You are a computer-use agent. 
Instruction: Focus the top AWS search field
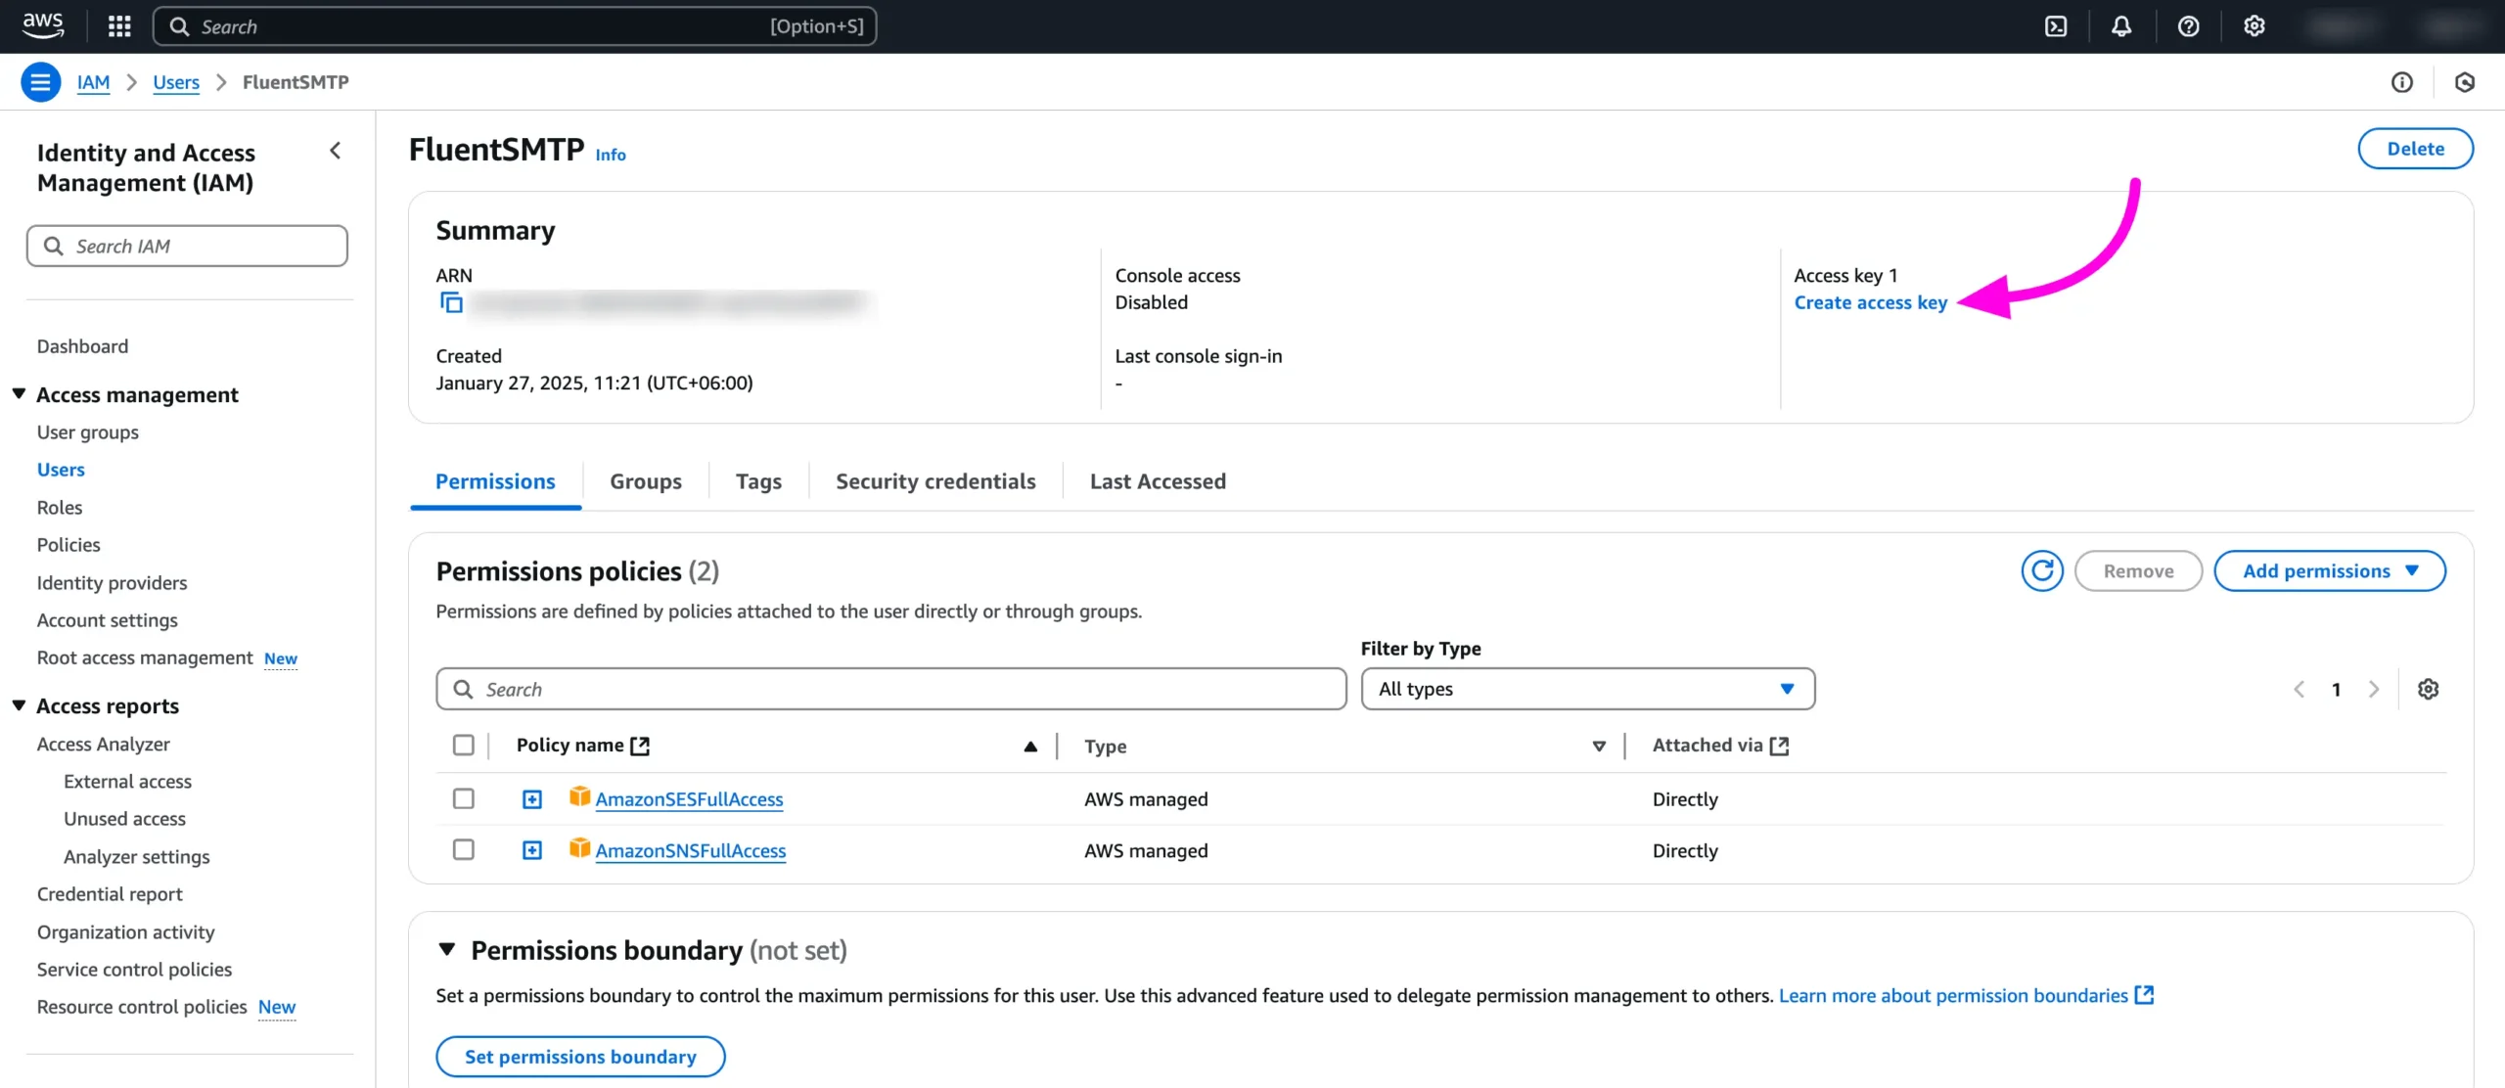(515, 26)
